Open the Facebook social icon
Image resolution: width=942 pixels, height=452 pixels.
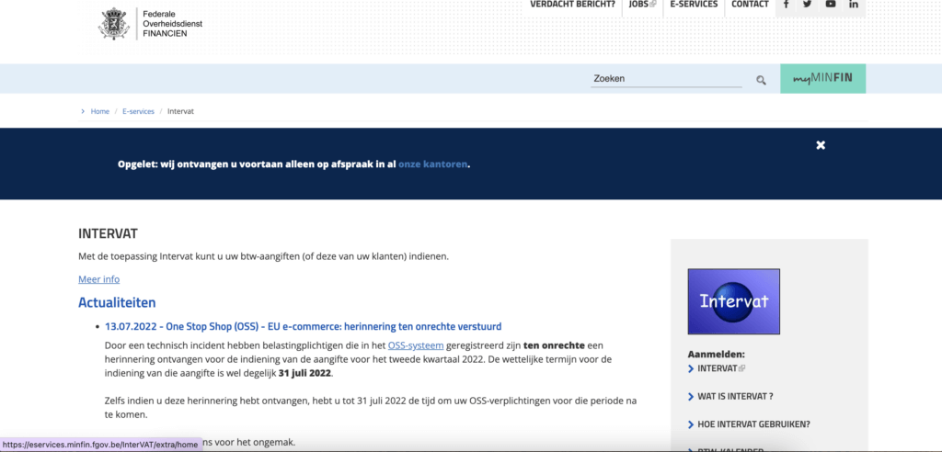click(786, 5)
